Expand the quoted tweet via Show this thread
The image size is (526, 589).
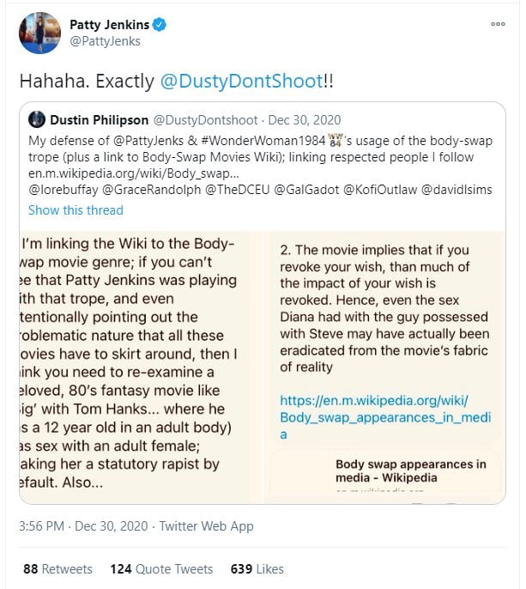76,210
